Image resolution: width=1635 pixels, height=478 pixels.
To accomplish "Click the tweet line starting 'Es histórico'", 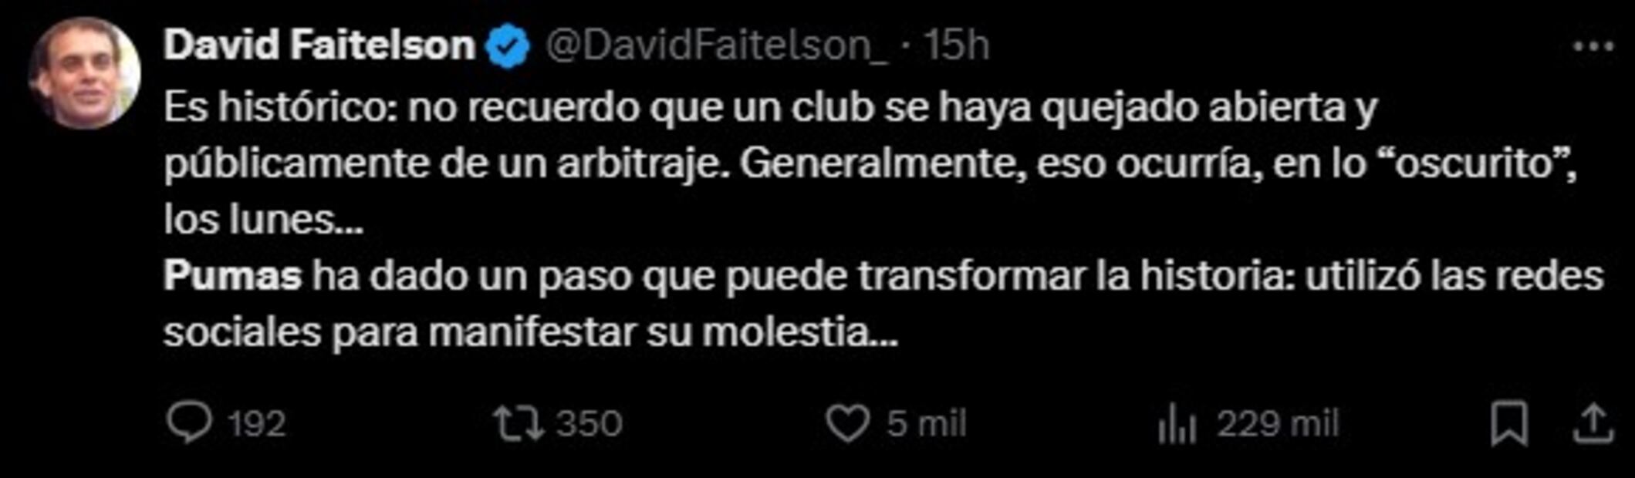I will pyautogui.click(x=770, y=109).
